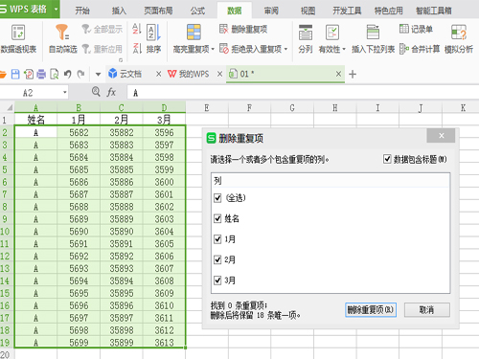Click the 合并计算 consolidate icon
The width and height of the screenshot is (479, 359).
404,49
